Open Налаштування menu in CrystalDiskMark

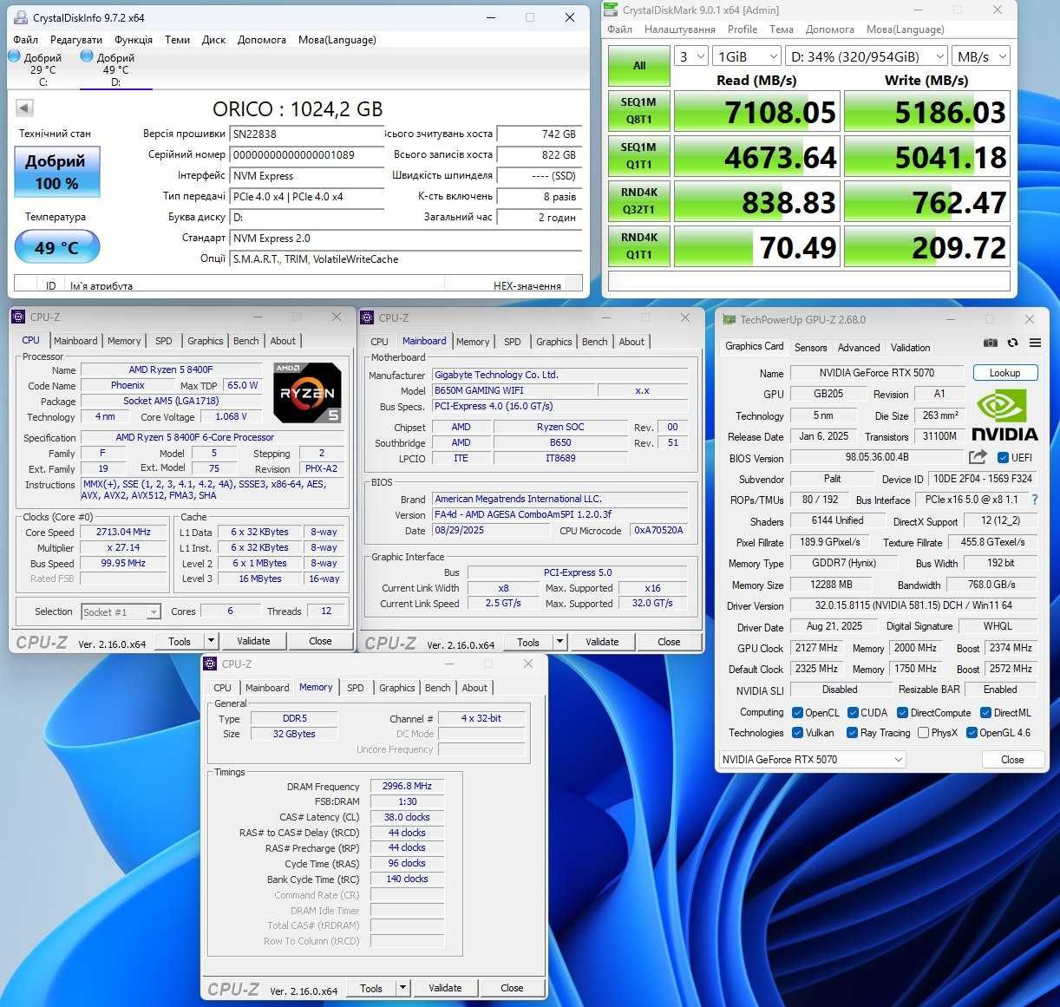click(679, 29)
